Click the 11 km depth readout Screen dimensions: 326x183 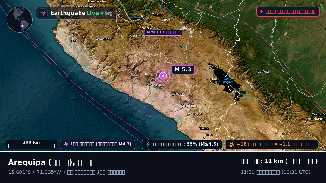coord(279,161)
